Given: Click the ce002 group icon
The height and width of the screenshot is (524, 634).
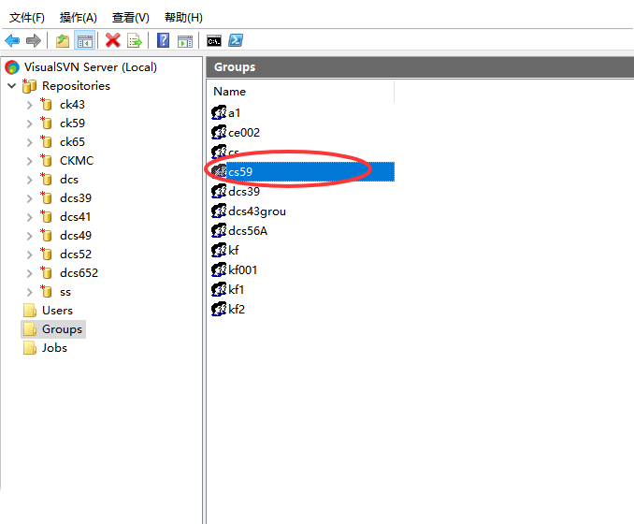Looking at the screenshot, I should pyautogui.click(x=219, y=132).
